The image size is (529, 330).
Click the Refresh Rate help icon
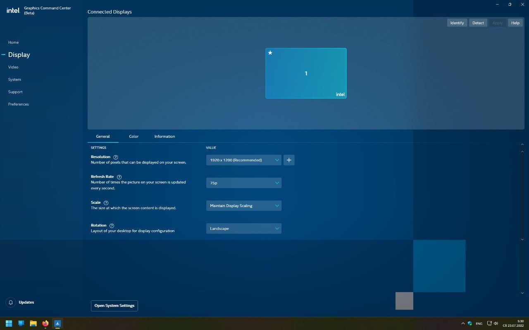[x=119, y=177]
